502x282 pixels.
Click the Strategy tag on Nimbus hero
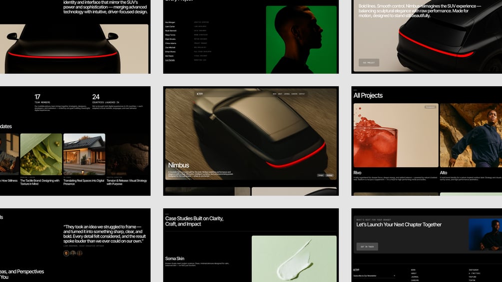pyautogui.click(x=330, y=175)
